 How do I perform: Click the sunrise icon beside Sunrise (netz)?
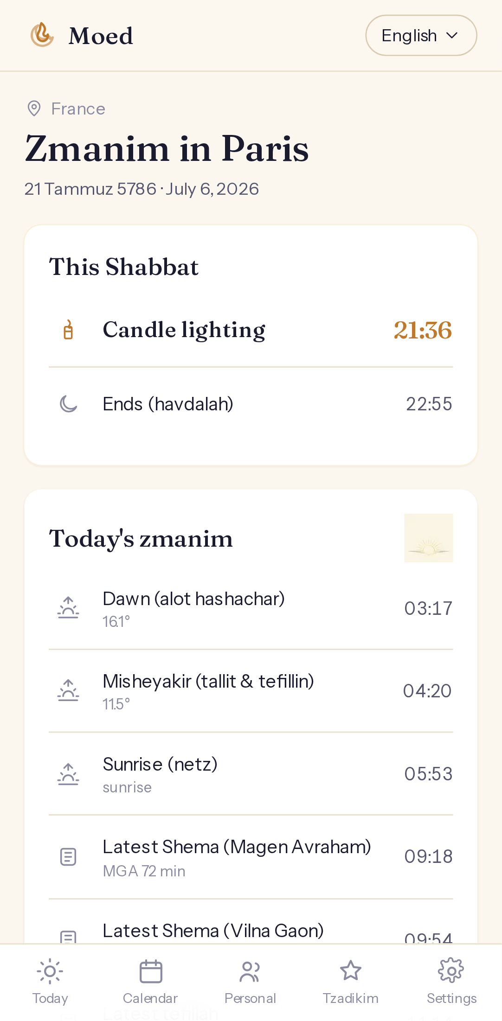click(68, 773)
